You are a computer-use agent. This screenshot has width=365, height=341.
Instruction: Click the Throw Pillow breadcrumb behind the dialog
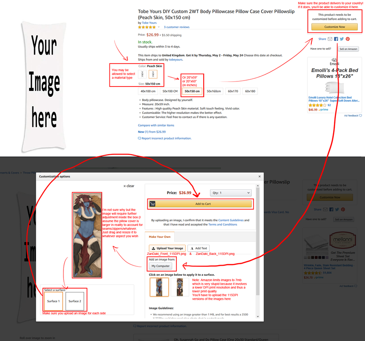tap(29, 173)
